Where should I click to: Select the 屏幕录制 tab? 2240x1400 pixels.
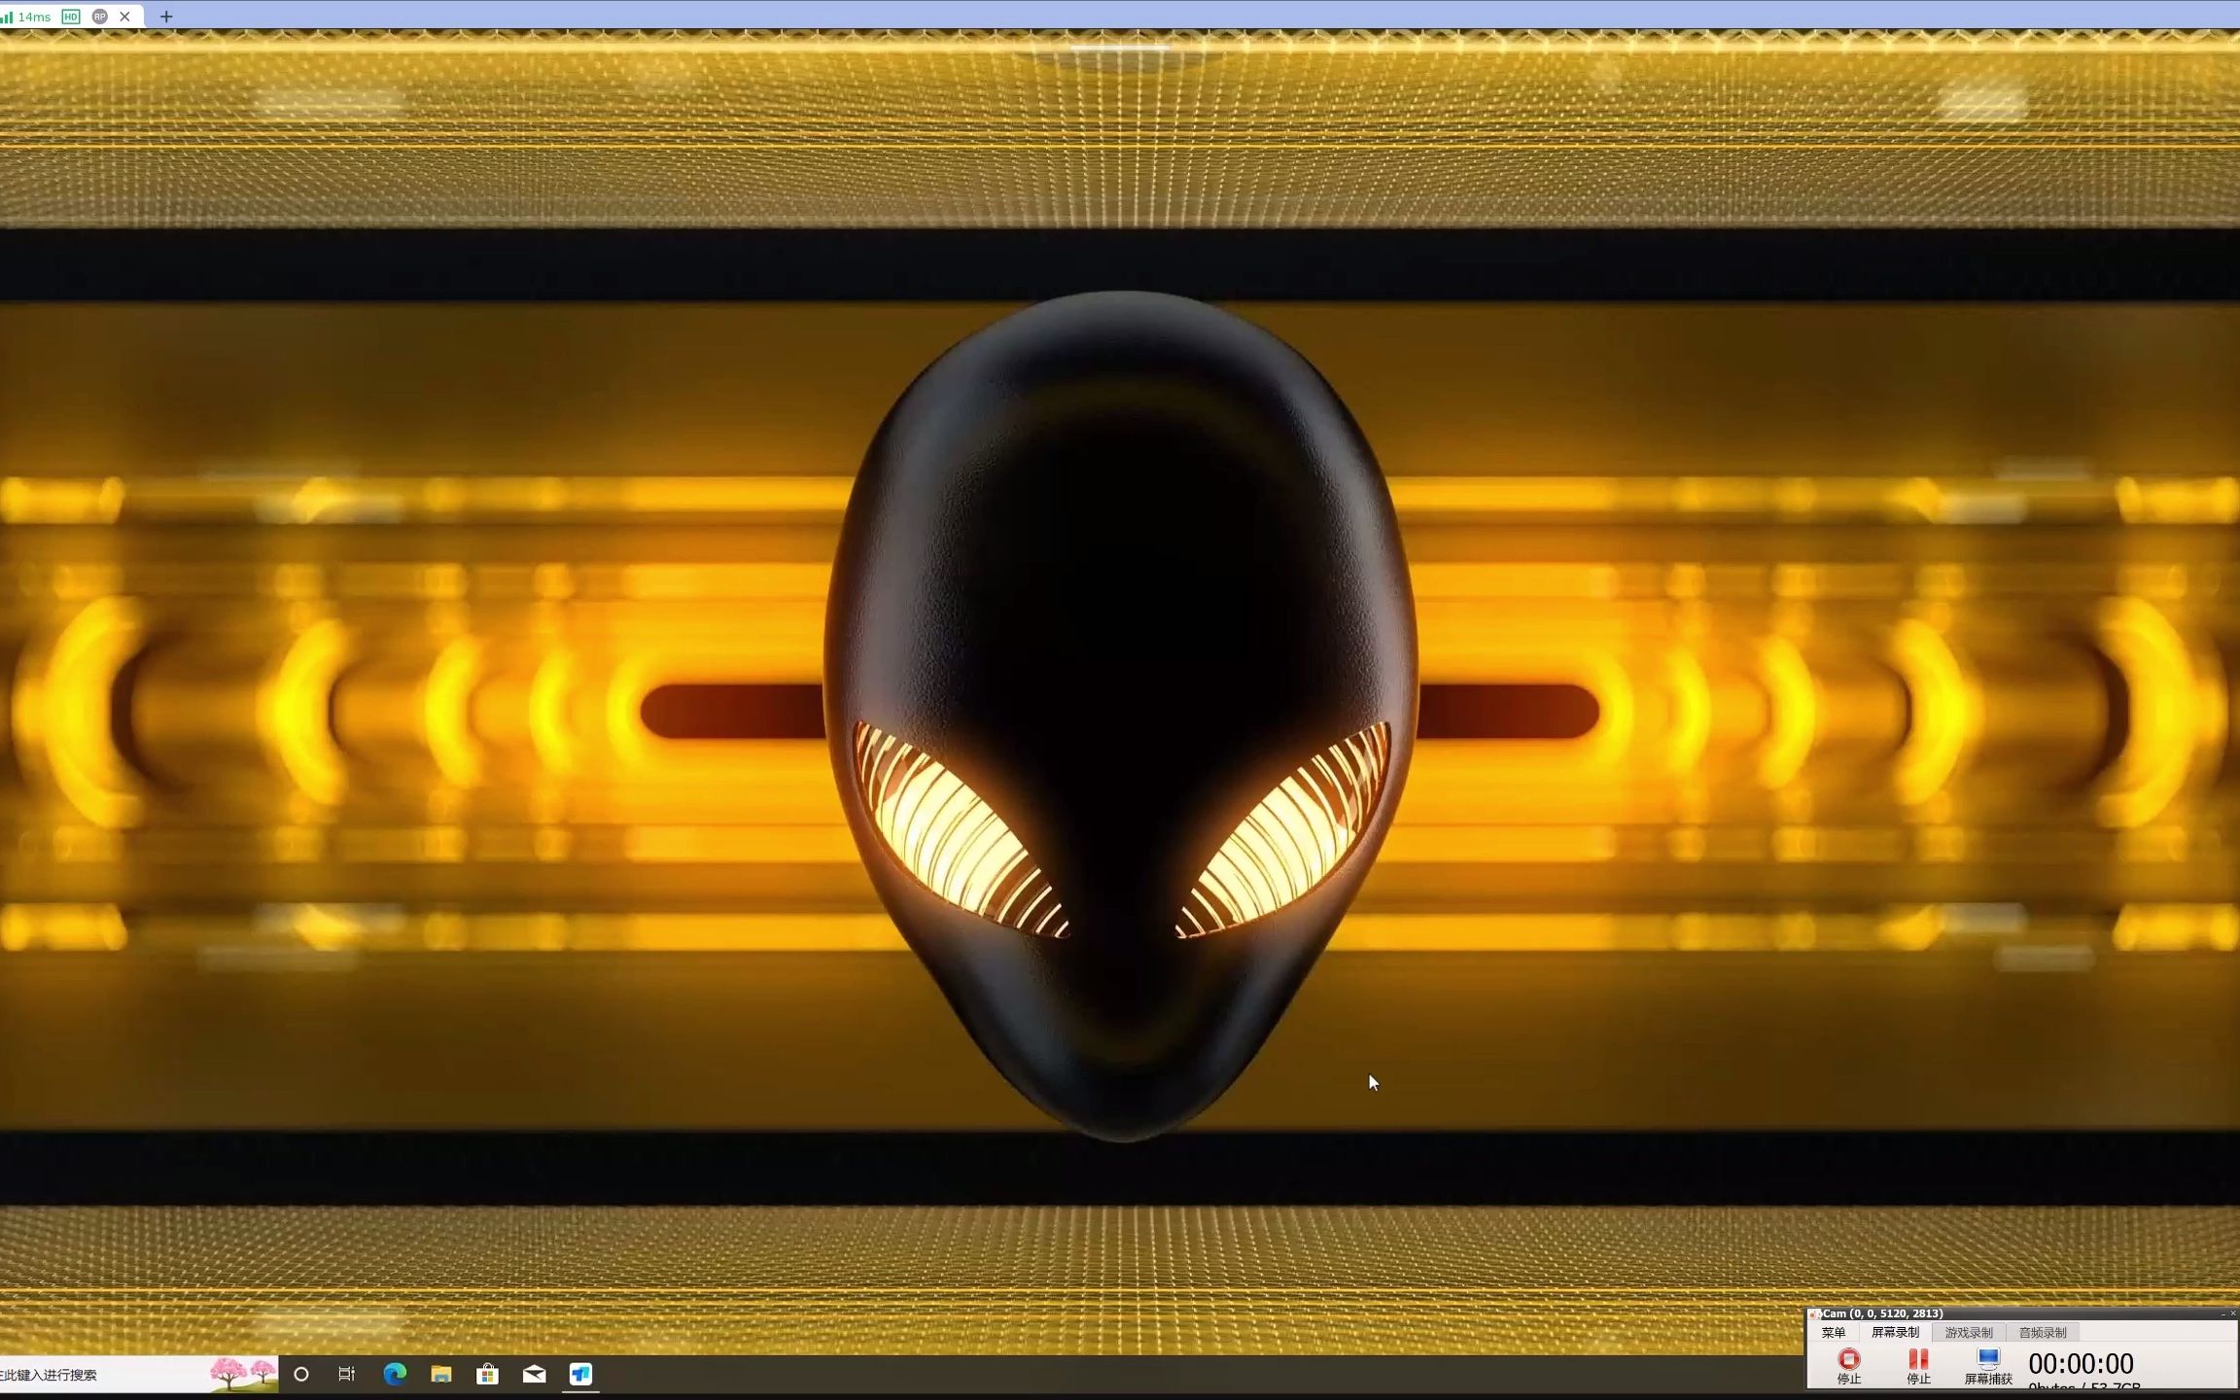click(1895, 1332)
